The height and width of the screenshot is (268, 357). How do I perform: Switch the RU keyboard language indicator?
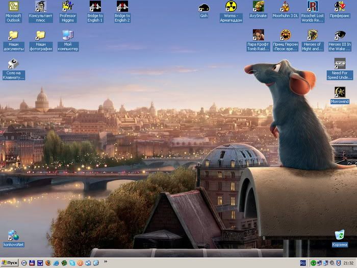tap(303, 263)
